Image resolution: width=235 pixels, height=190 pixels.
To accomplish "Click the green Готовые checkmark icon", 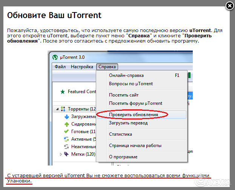I will [66, 132].
